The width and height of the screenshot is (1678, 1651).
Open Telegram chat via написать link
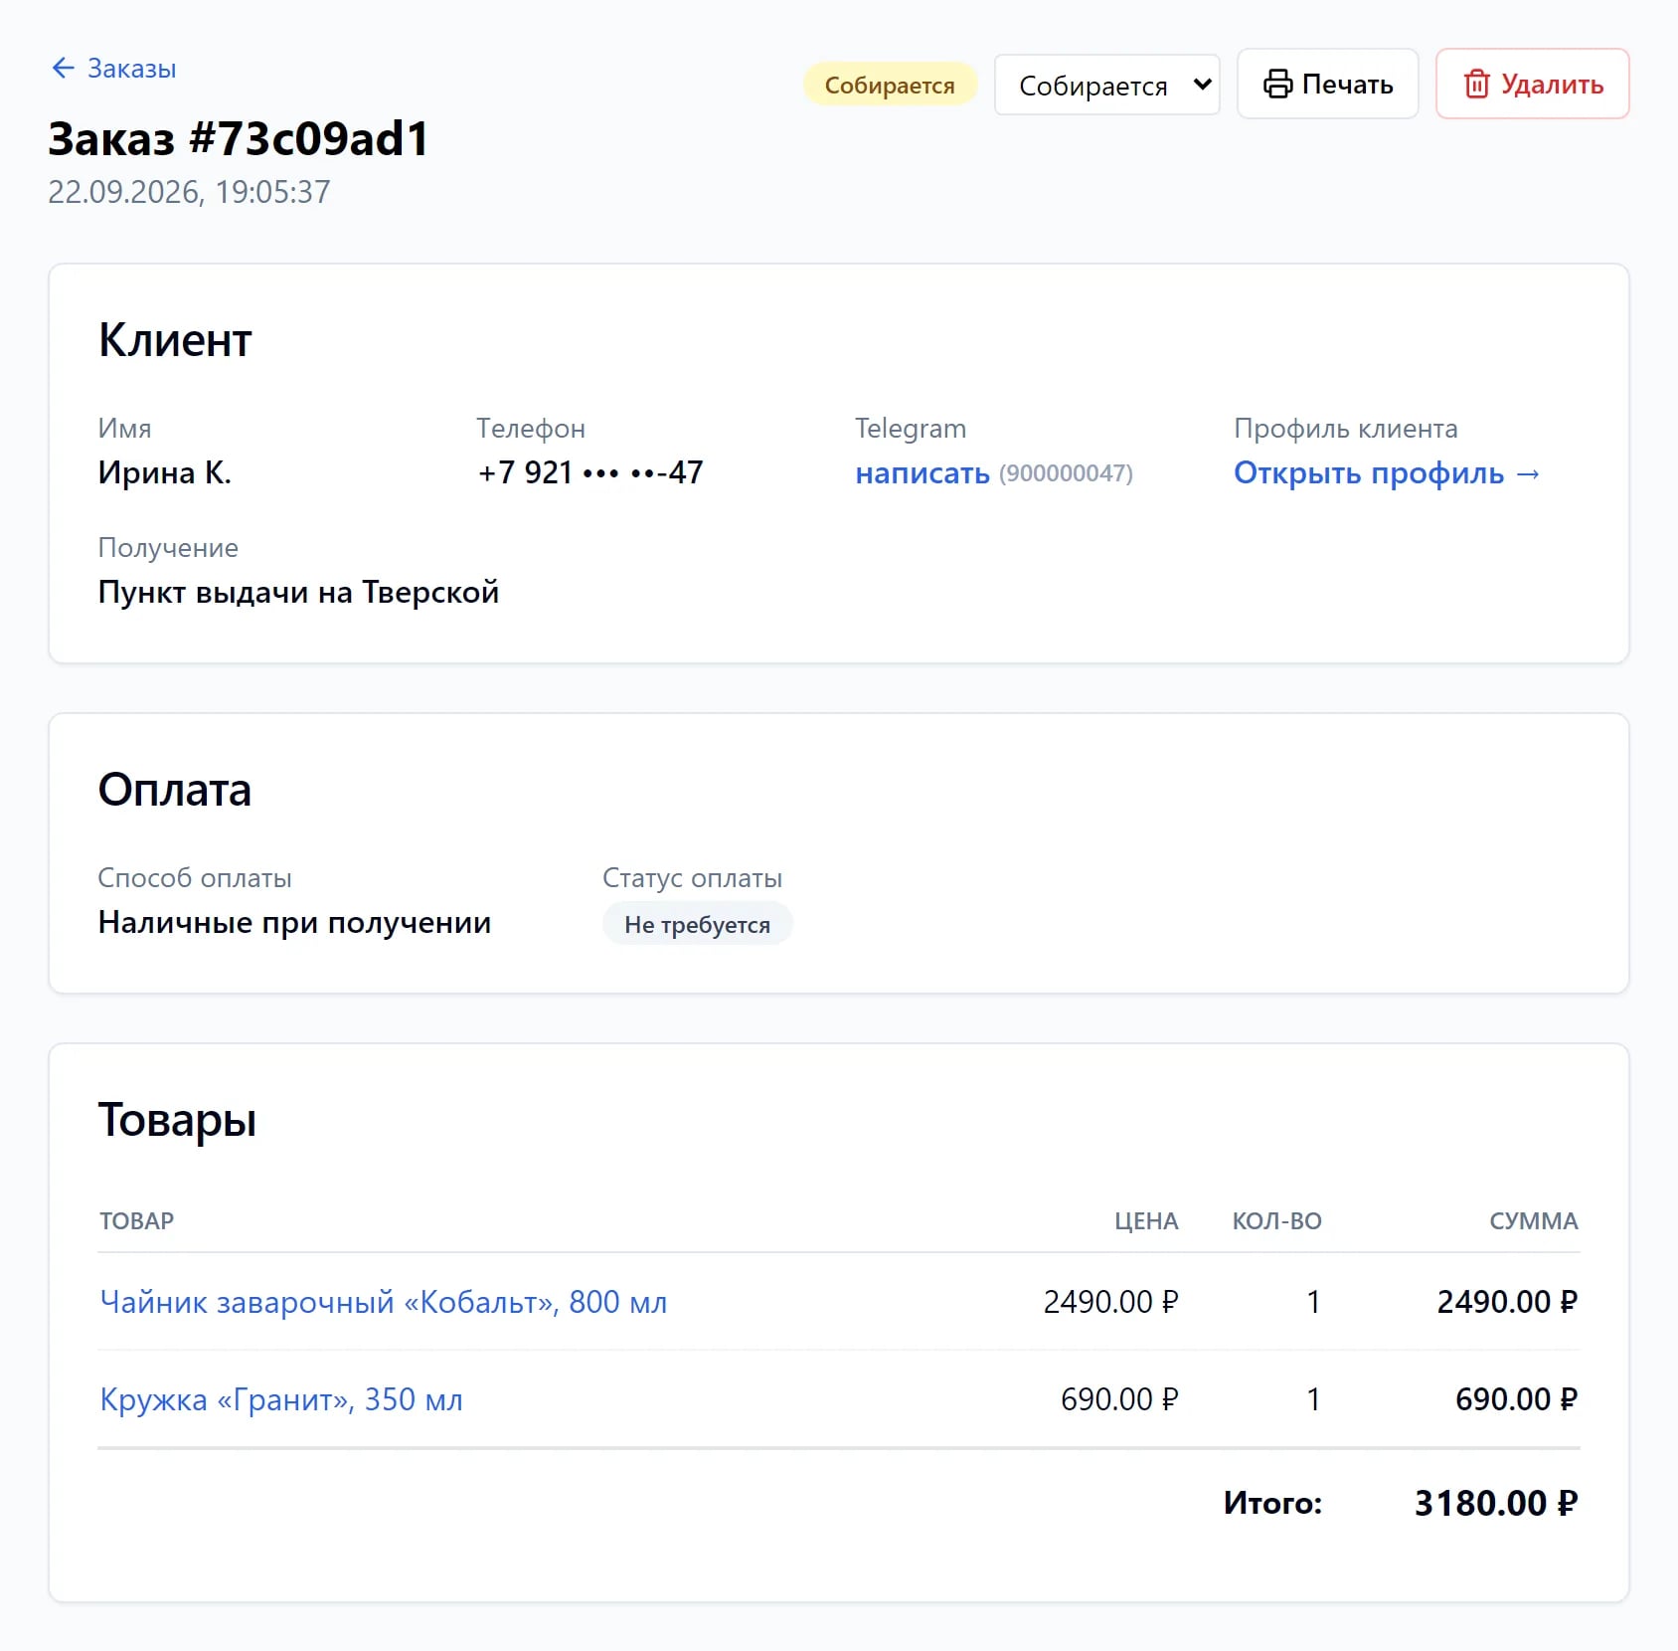pos(923,473)
